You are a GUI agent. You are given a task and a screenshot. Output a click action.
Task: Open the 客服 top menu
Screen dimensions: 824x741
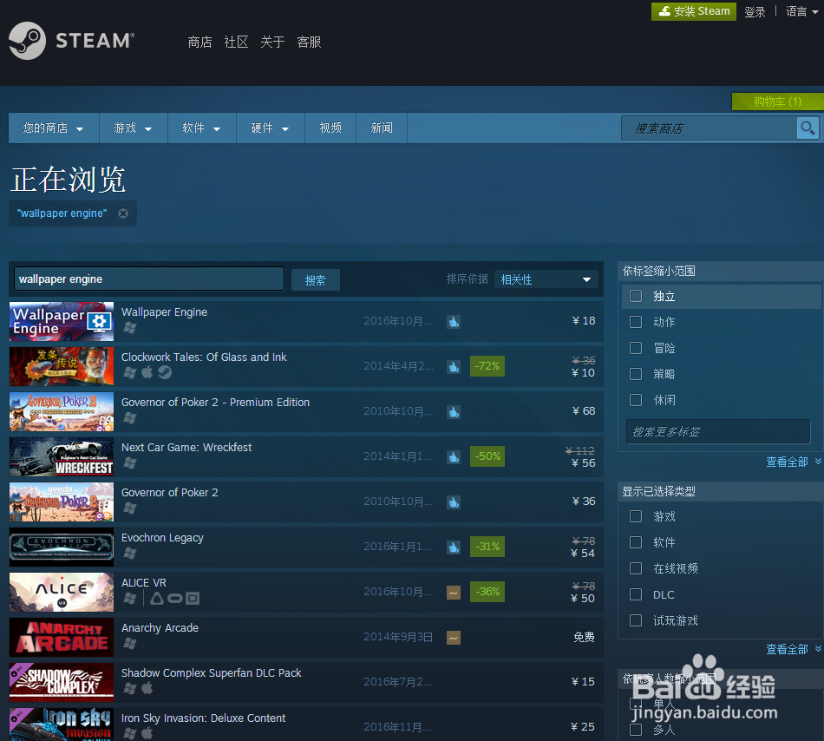coord(309,42)
